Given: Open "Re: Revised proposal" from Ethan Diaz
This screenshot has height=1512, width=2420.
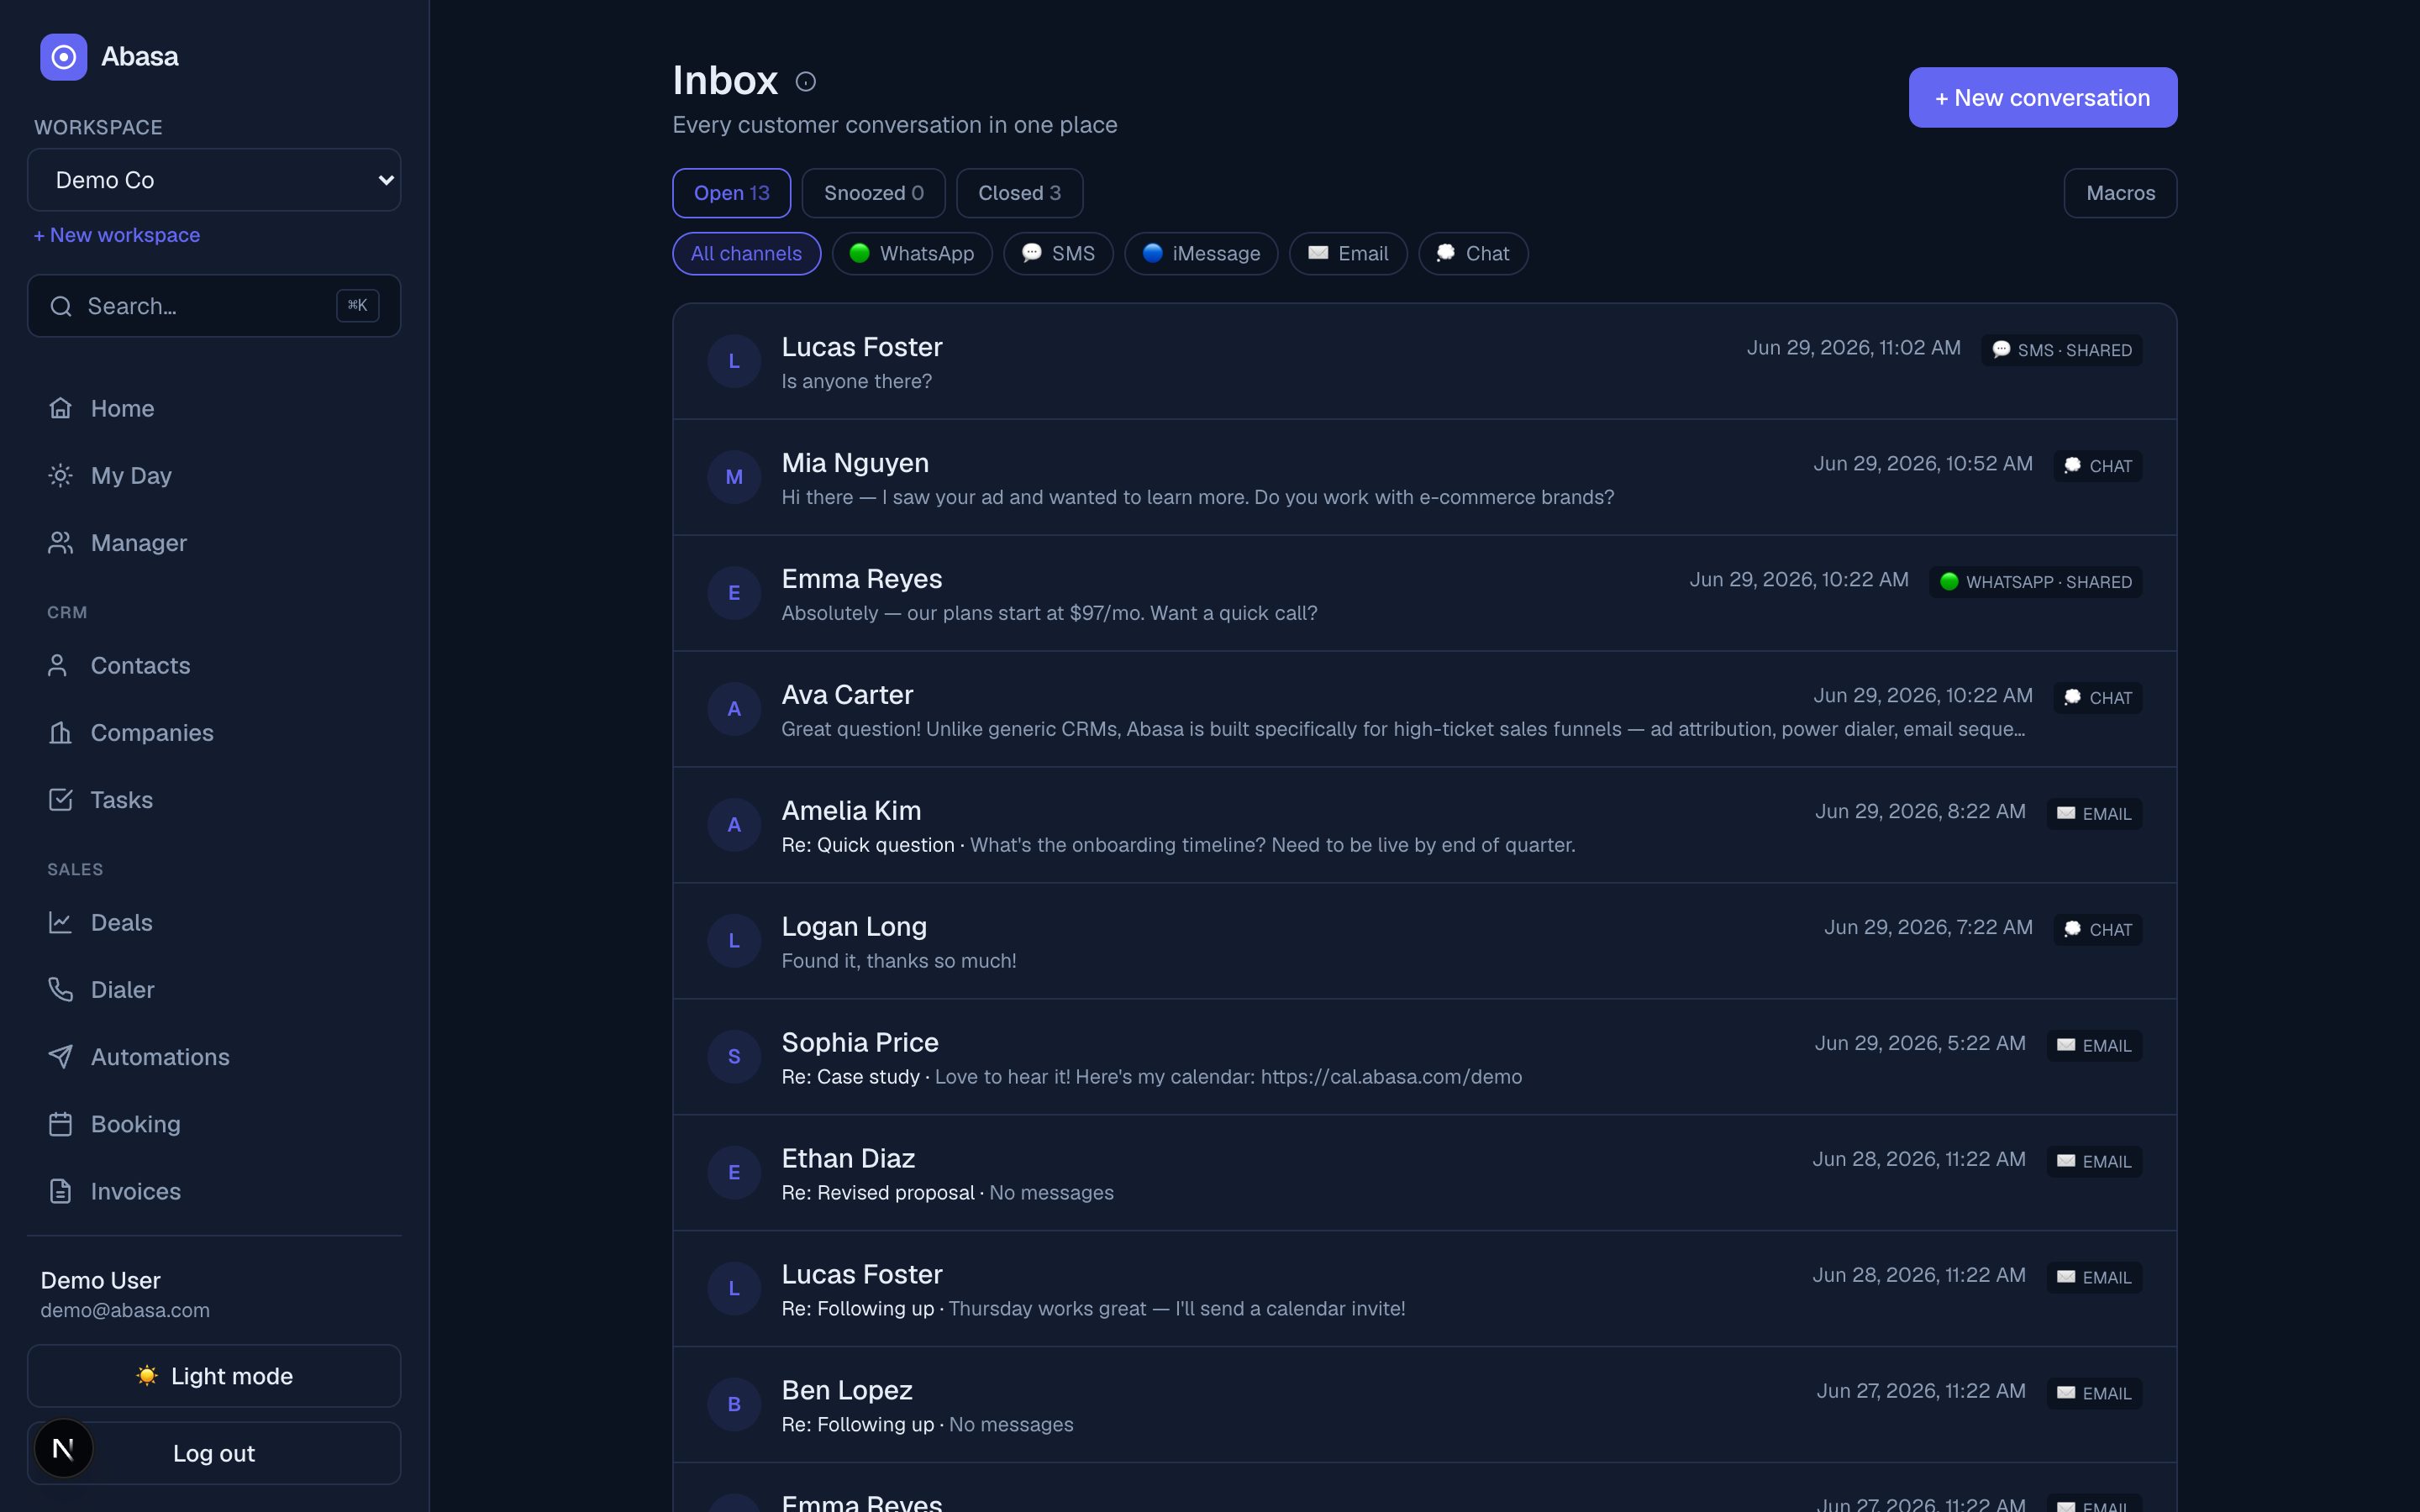Looking at the screenshot, I should tap(1425, 1173).
